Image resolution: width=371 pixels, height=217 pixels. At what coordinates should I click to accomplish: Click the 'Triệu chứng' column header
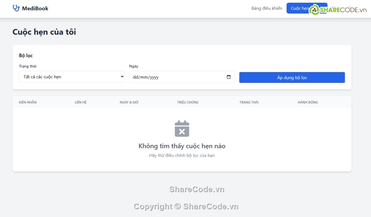point(187,102)
